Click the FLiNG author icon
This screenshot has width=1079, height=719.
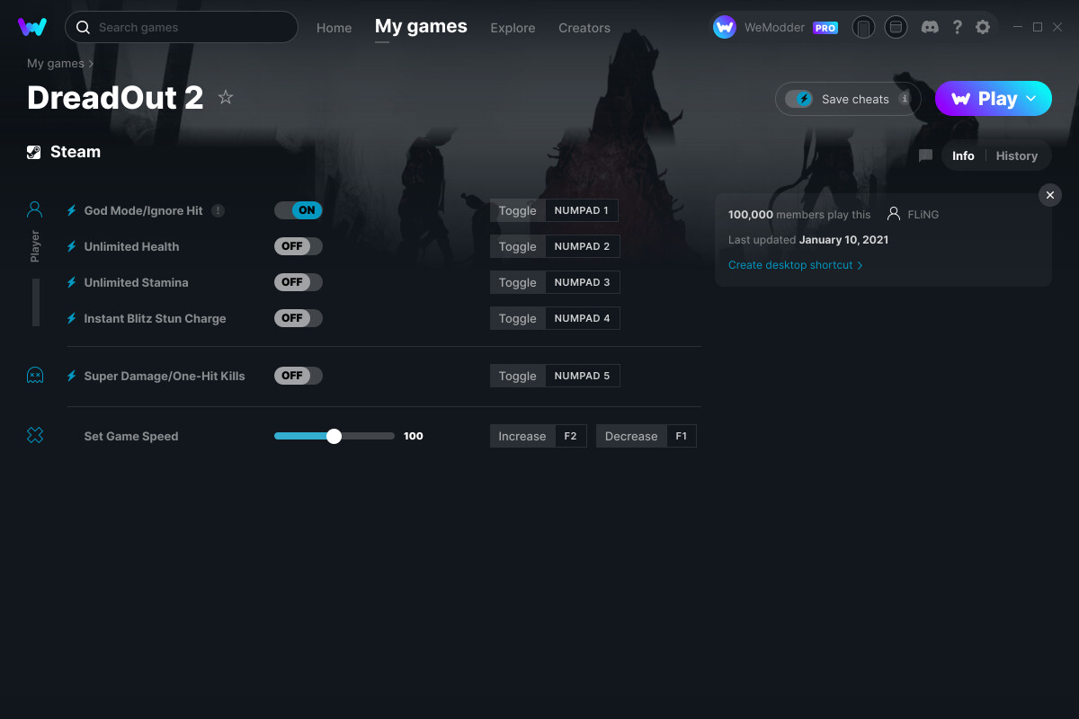pos(894,214)
